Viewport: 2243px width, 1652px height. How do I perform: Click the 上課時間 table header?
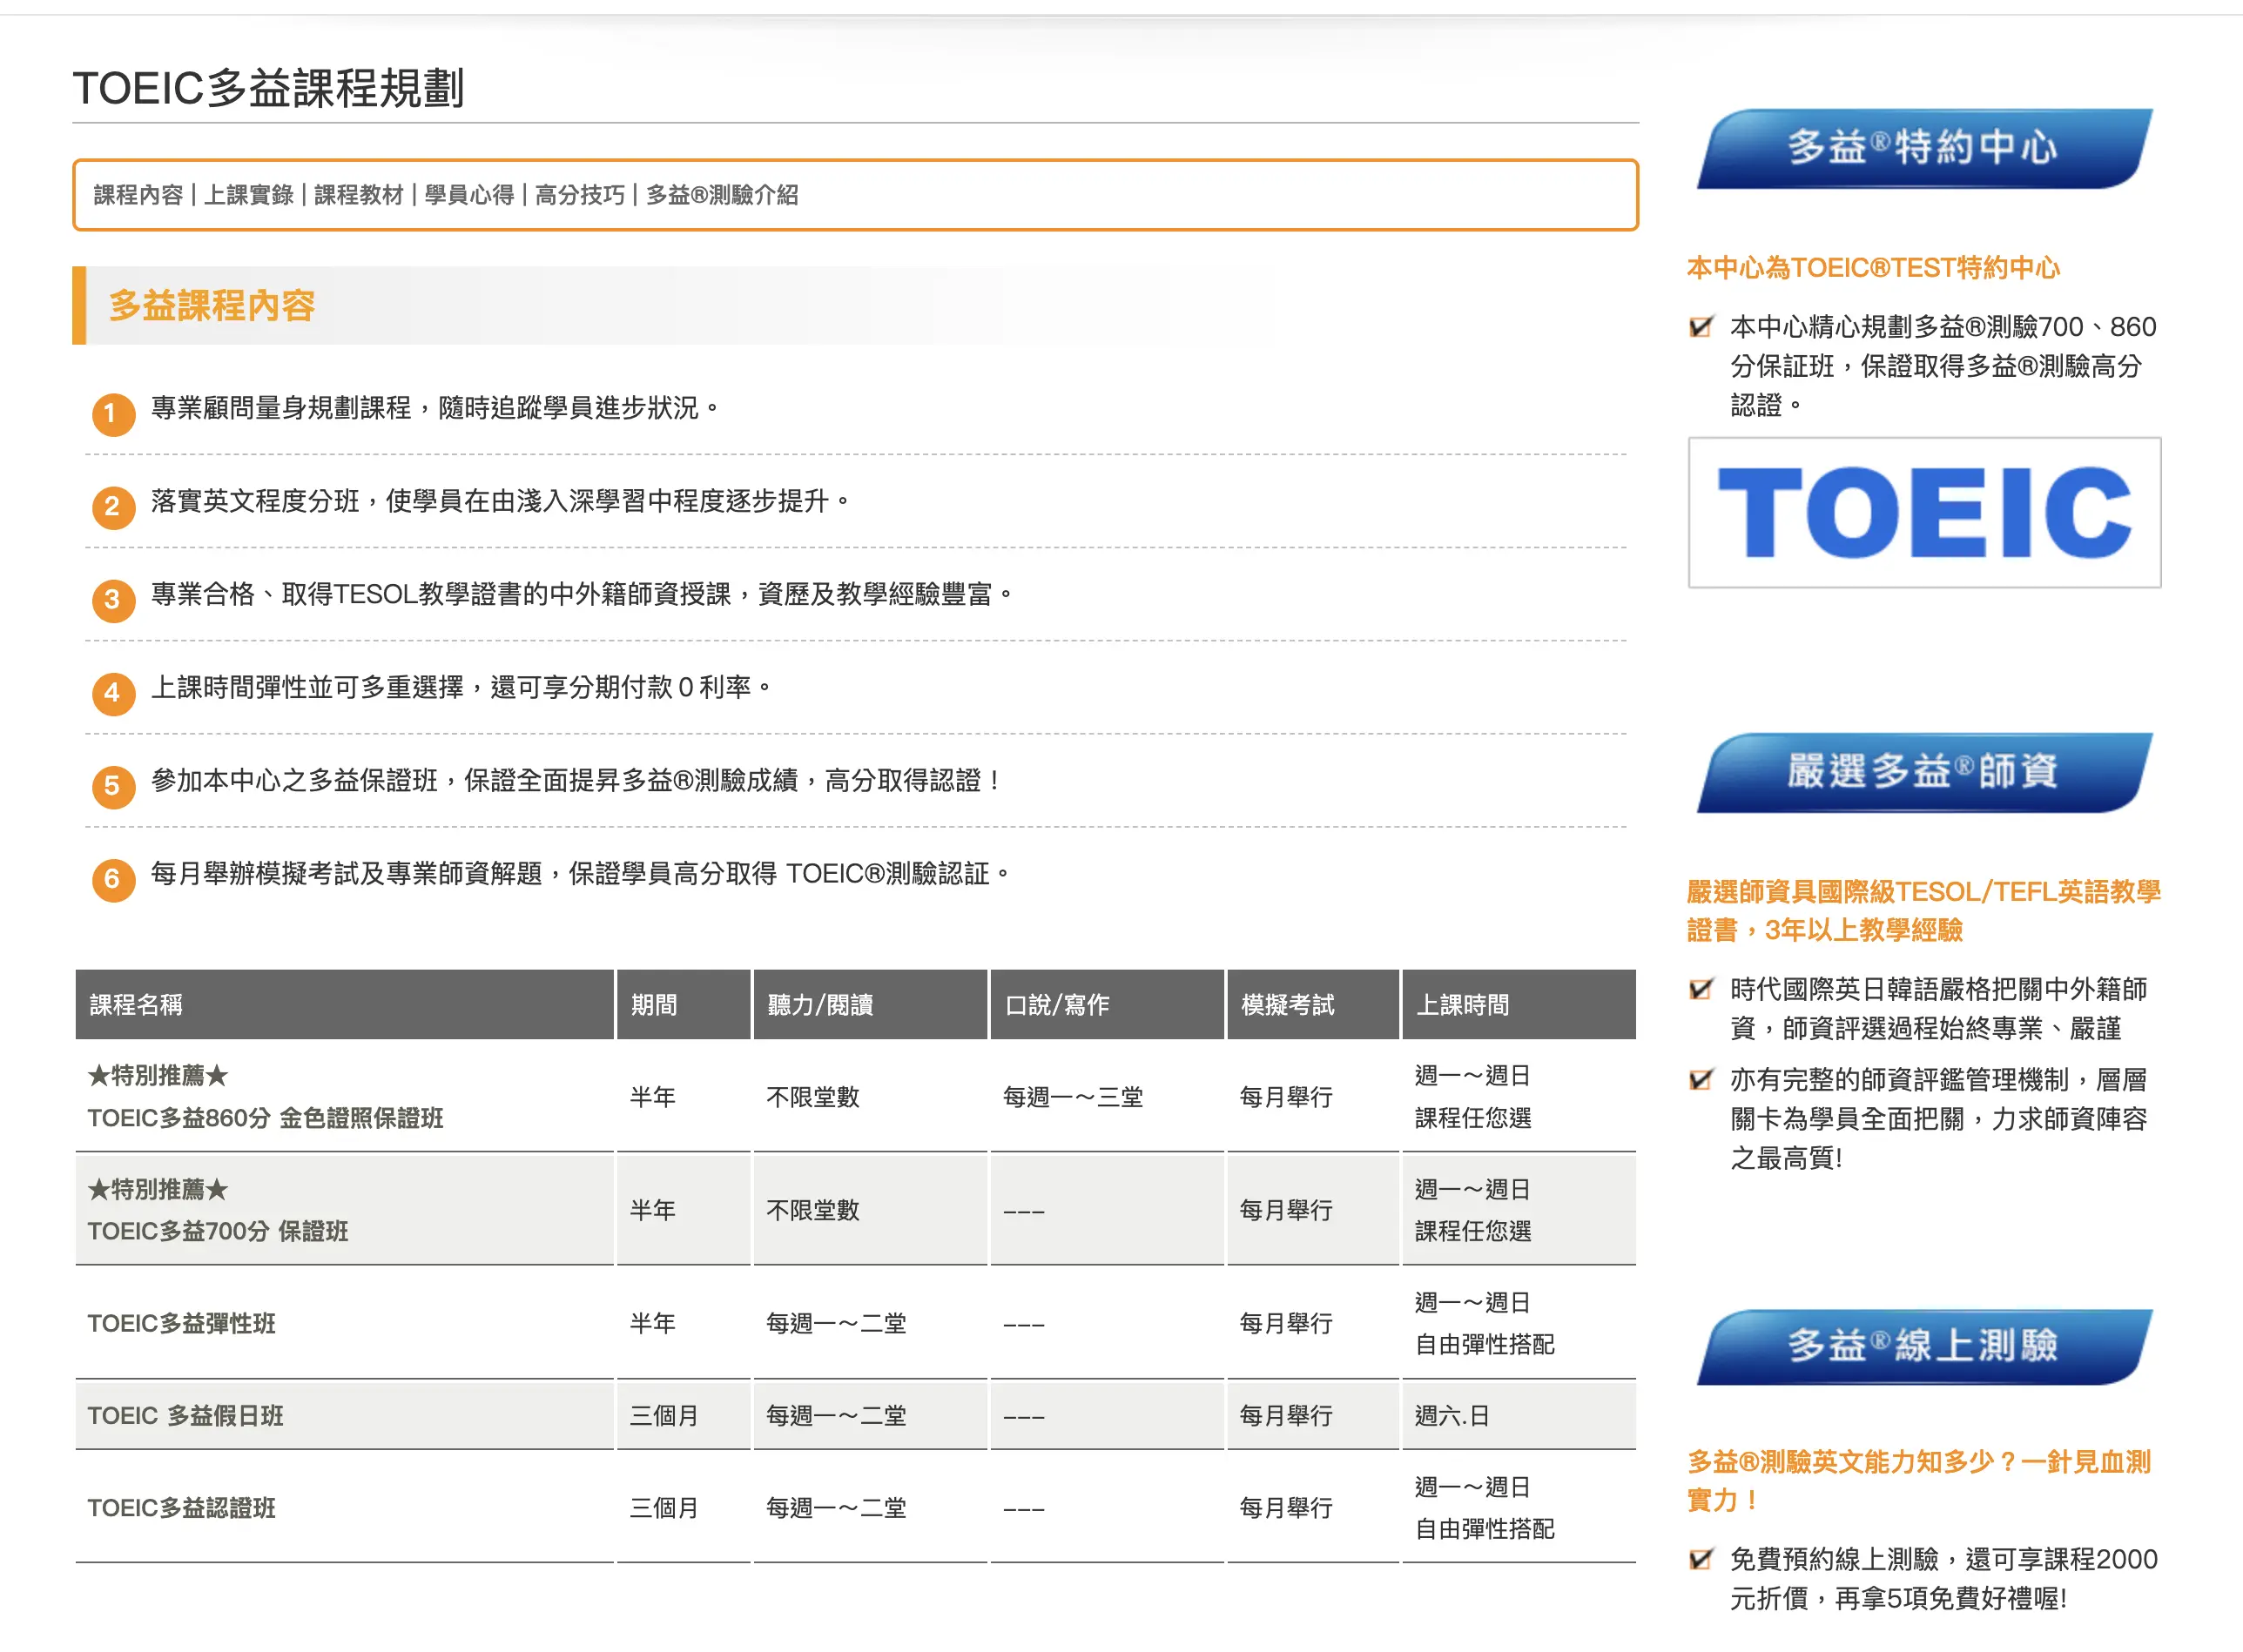point(1519,1004)
